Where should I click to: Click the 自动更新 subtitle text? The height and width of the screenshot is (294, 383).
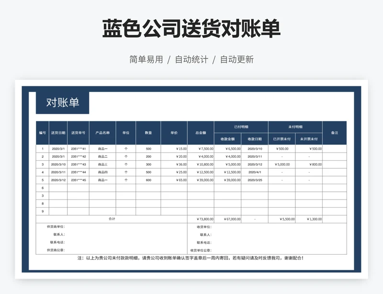point(237,59)
